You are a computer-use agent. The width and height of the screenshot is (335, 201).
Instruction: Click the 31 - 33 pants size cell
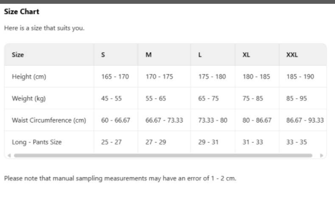point(252,142)
